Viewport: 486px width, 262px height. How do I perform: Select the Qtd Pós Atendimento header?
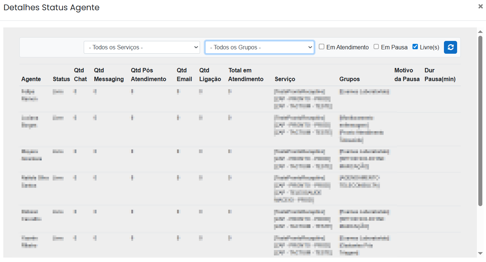click(x=148, y=75)
